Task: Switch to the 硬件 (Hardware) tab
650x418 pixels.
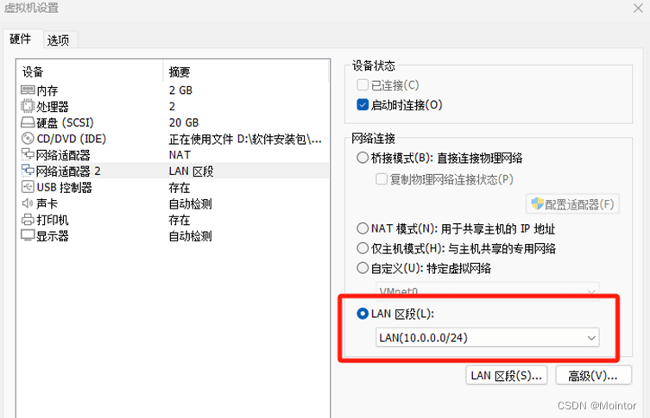Action: pos(21,40)
